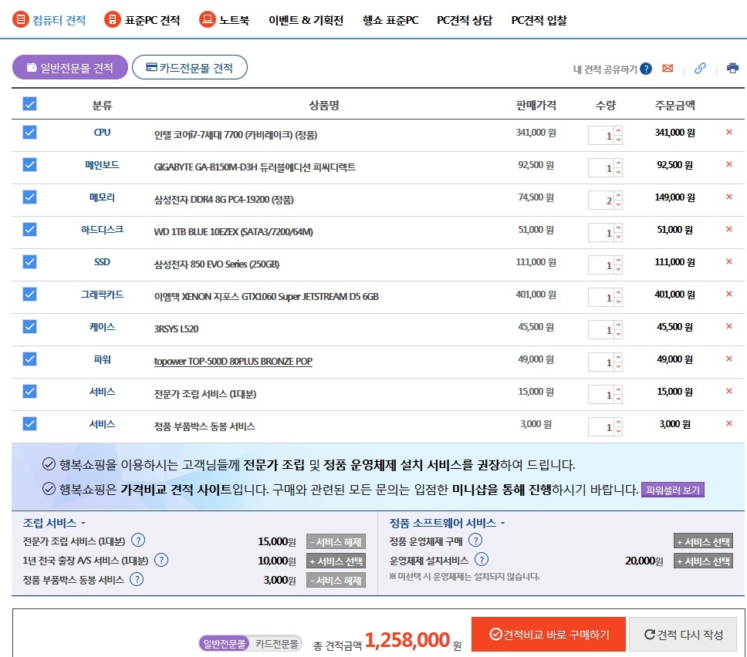This screenshot has height=657, width=747.
Task: Click the CPU quantity input field
Action: click(601, 136)
